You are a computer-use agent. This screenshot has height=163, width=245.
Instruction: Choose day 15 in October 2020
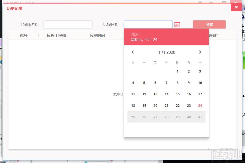click(178, 94)
